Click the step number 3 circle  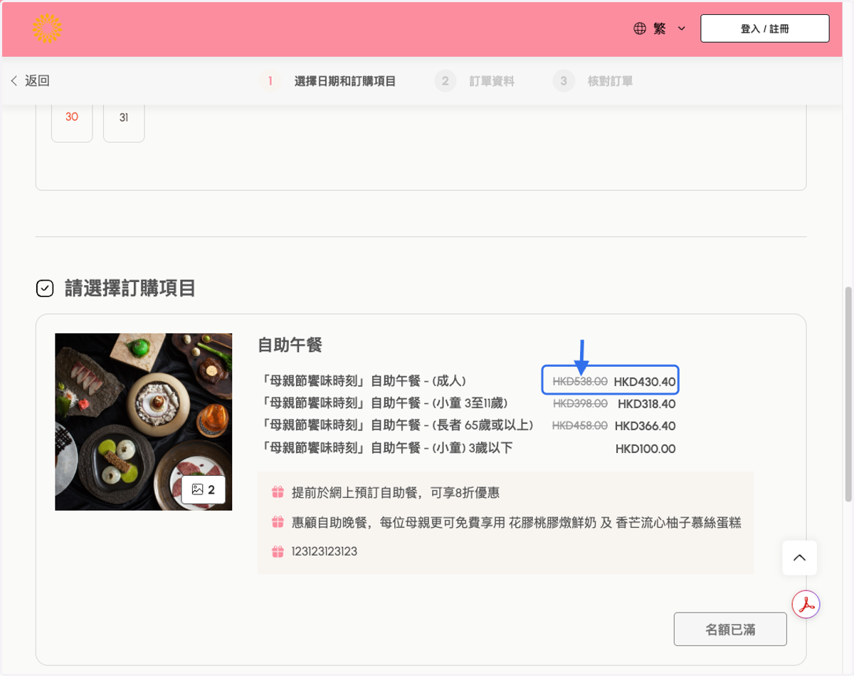tap(564, 81)
